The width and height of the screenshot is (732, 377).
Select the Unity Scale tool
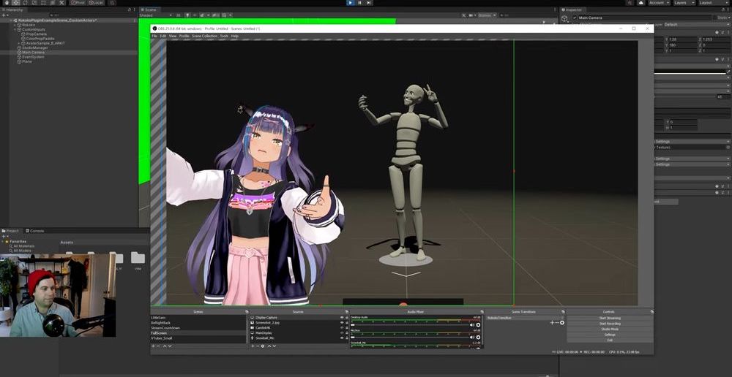(x=34, y=3)
